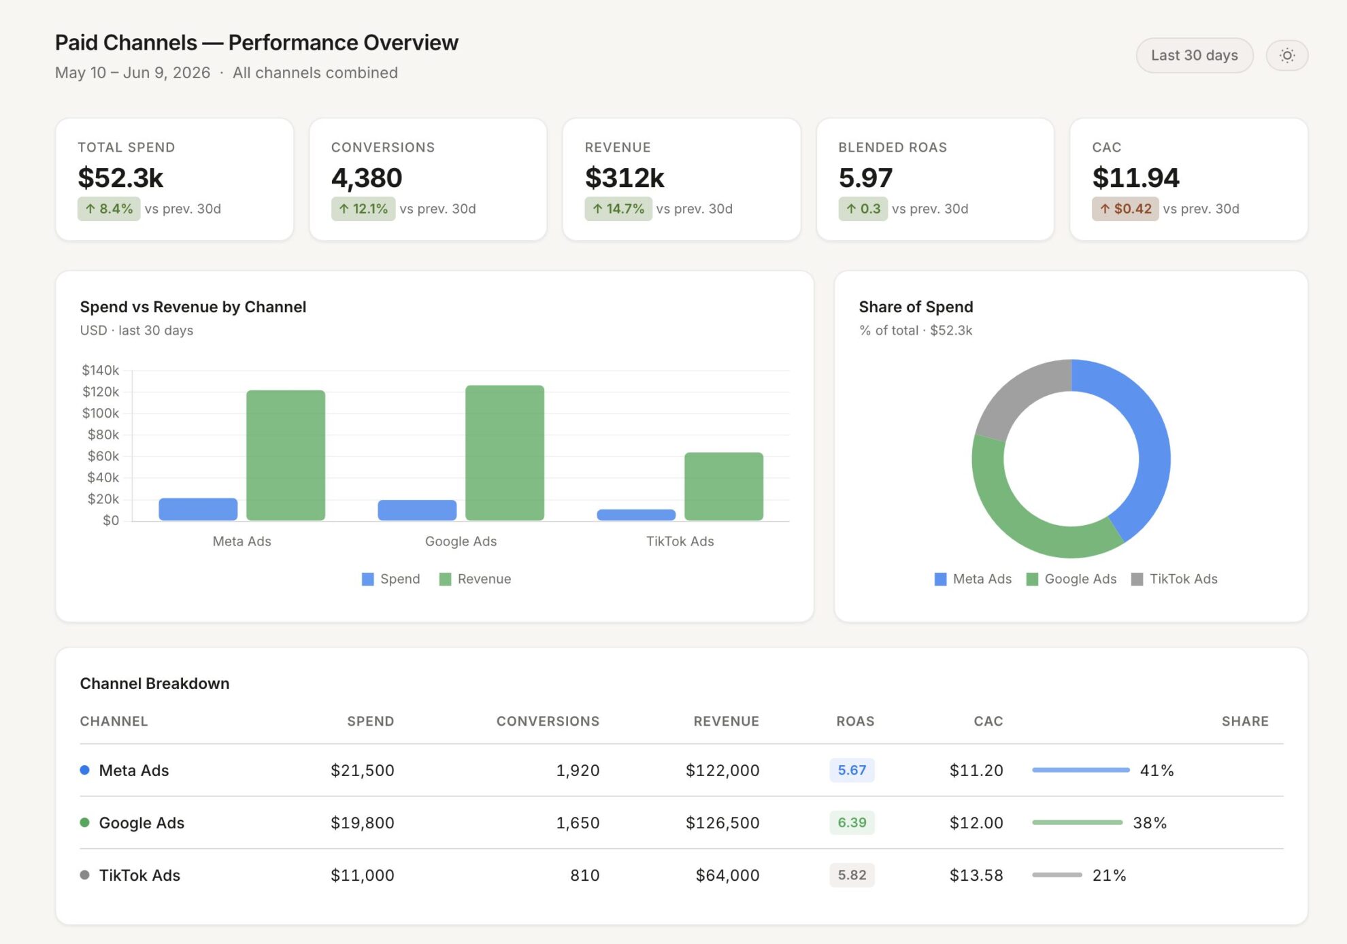Sort table by the REVENUE column header
The image size is (1347, 944).
(726, 721)
